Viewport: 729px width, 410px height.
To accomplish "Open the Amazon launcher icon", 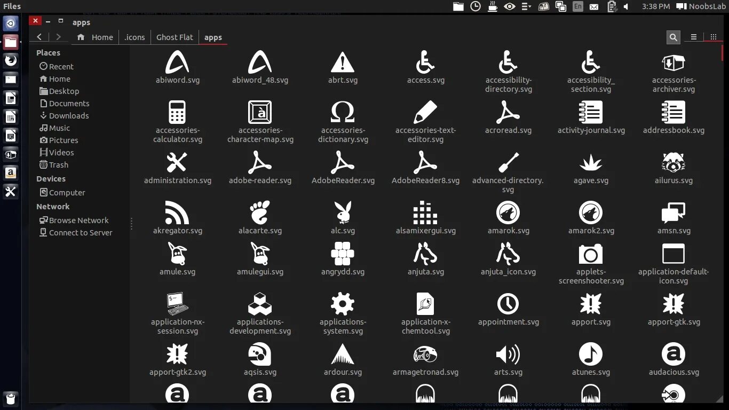I will pos(10,172).
